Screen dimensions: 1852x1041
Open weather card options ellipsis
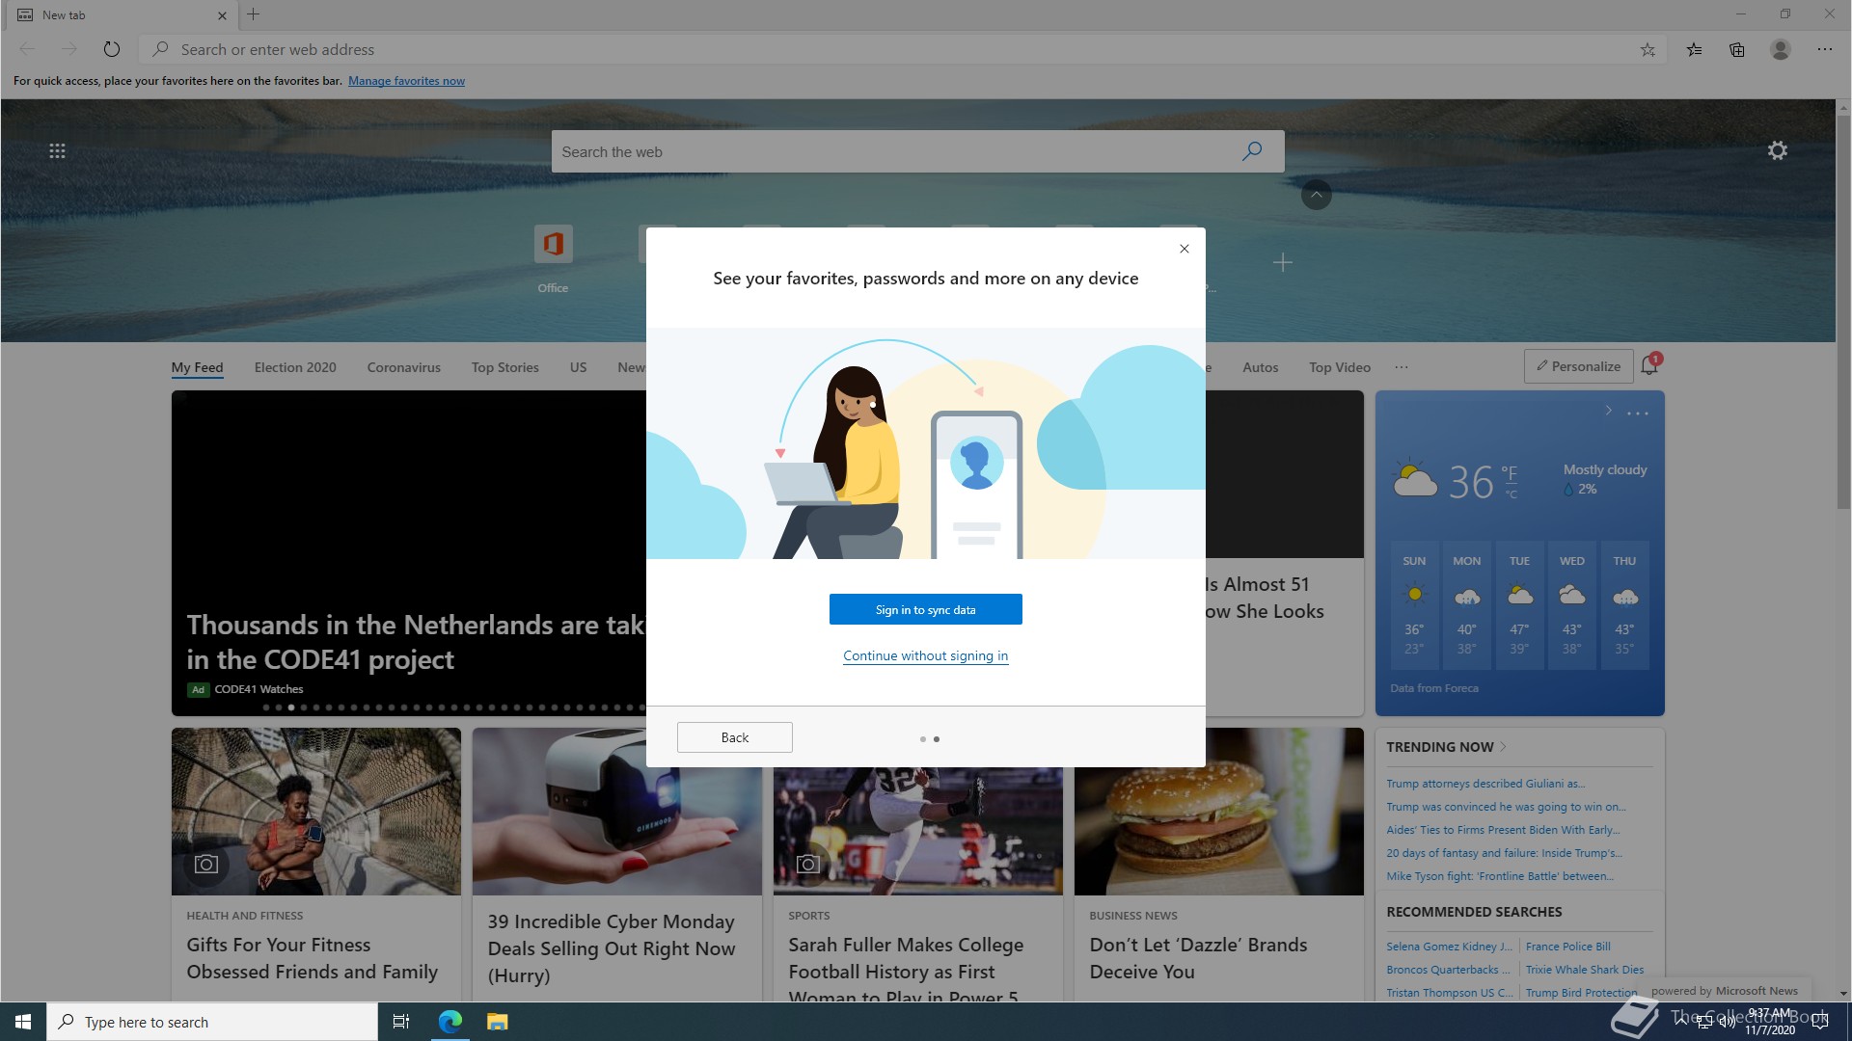click(1638, 413)
